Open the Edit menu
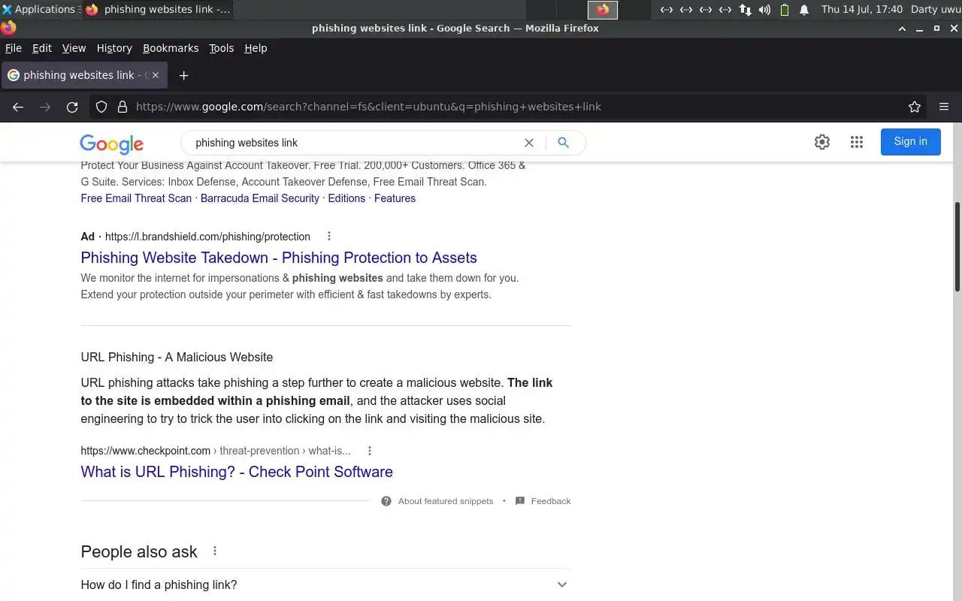Viewport: 962px width, 601px height. point(42,48)
